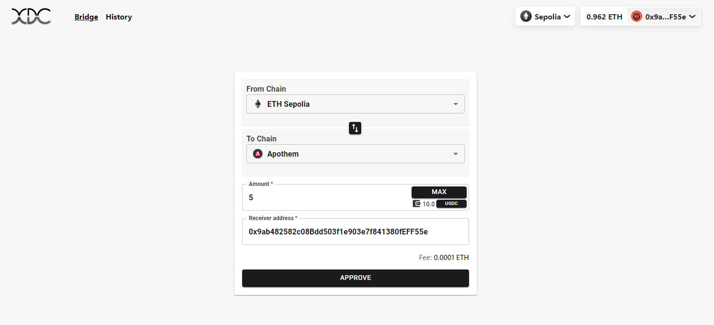Click the Ethereum icon beside ETH Sepolia

click(257, 104)
